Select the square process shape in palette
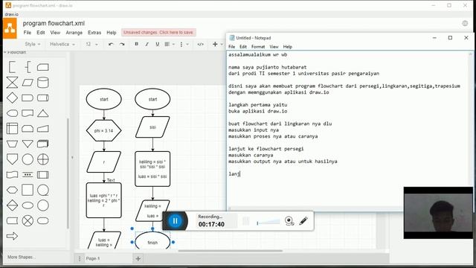This screenshot has height=268, width=476. tap(28, 190)
